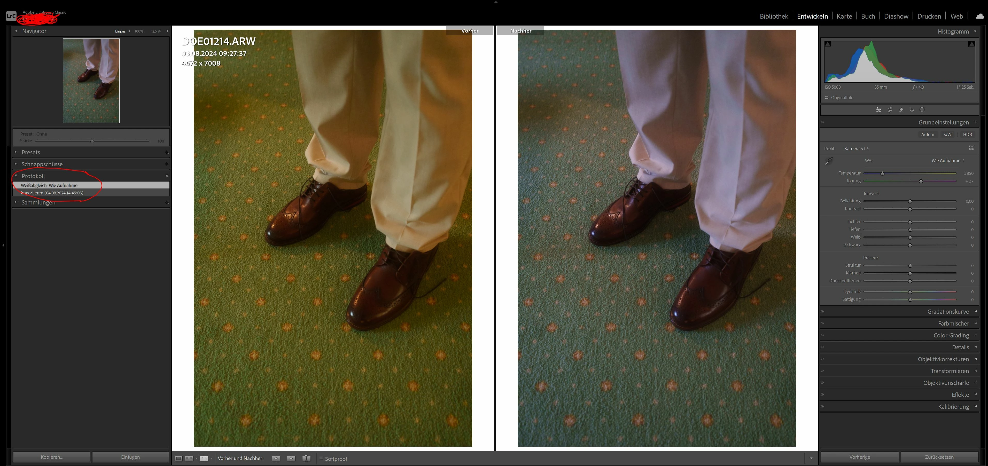Toggle the Originalfoto checkbox
The width and height of the screenshot is (988, 466).
point(827,98)
